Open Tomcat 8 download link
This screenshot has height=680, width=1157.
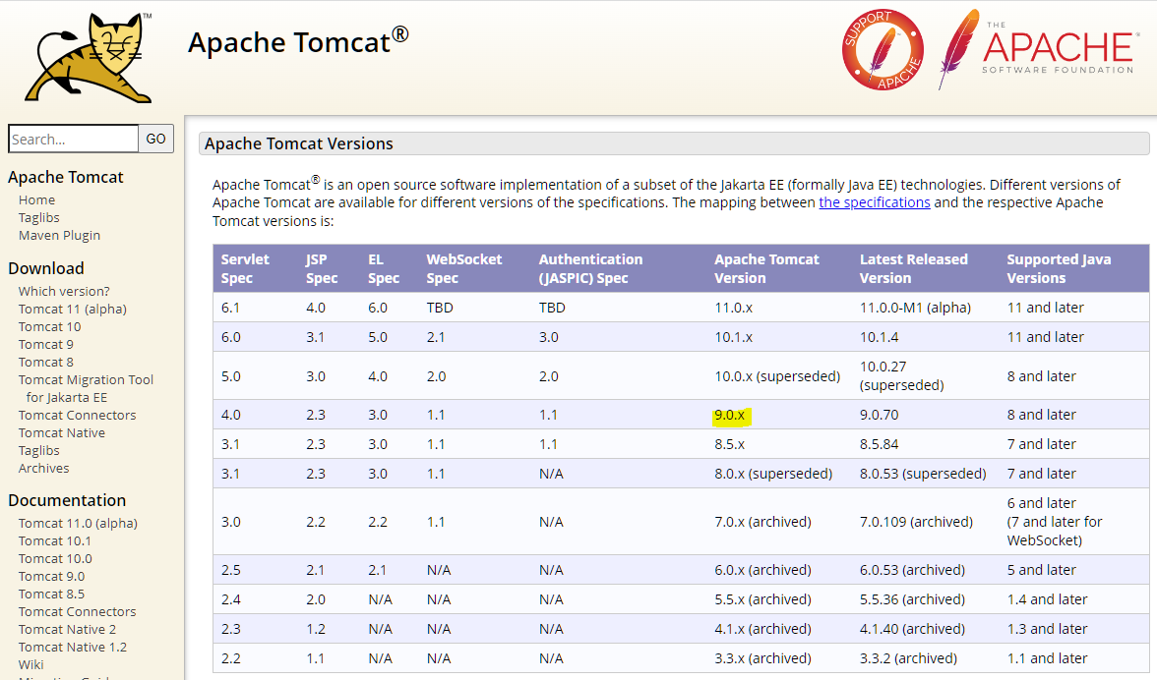(45, 362)
